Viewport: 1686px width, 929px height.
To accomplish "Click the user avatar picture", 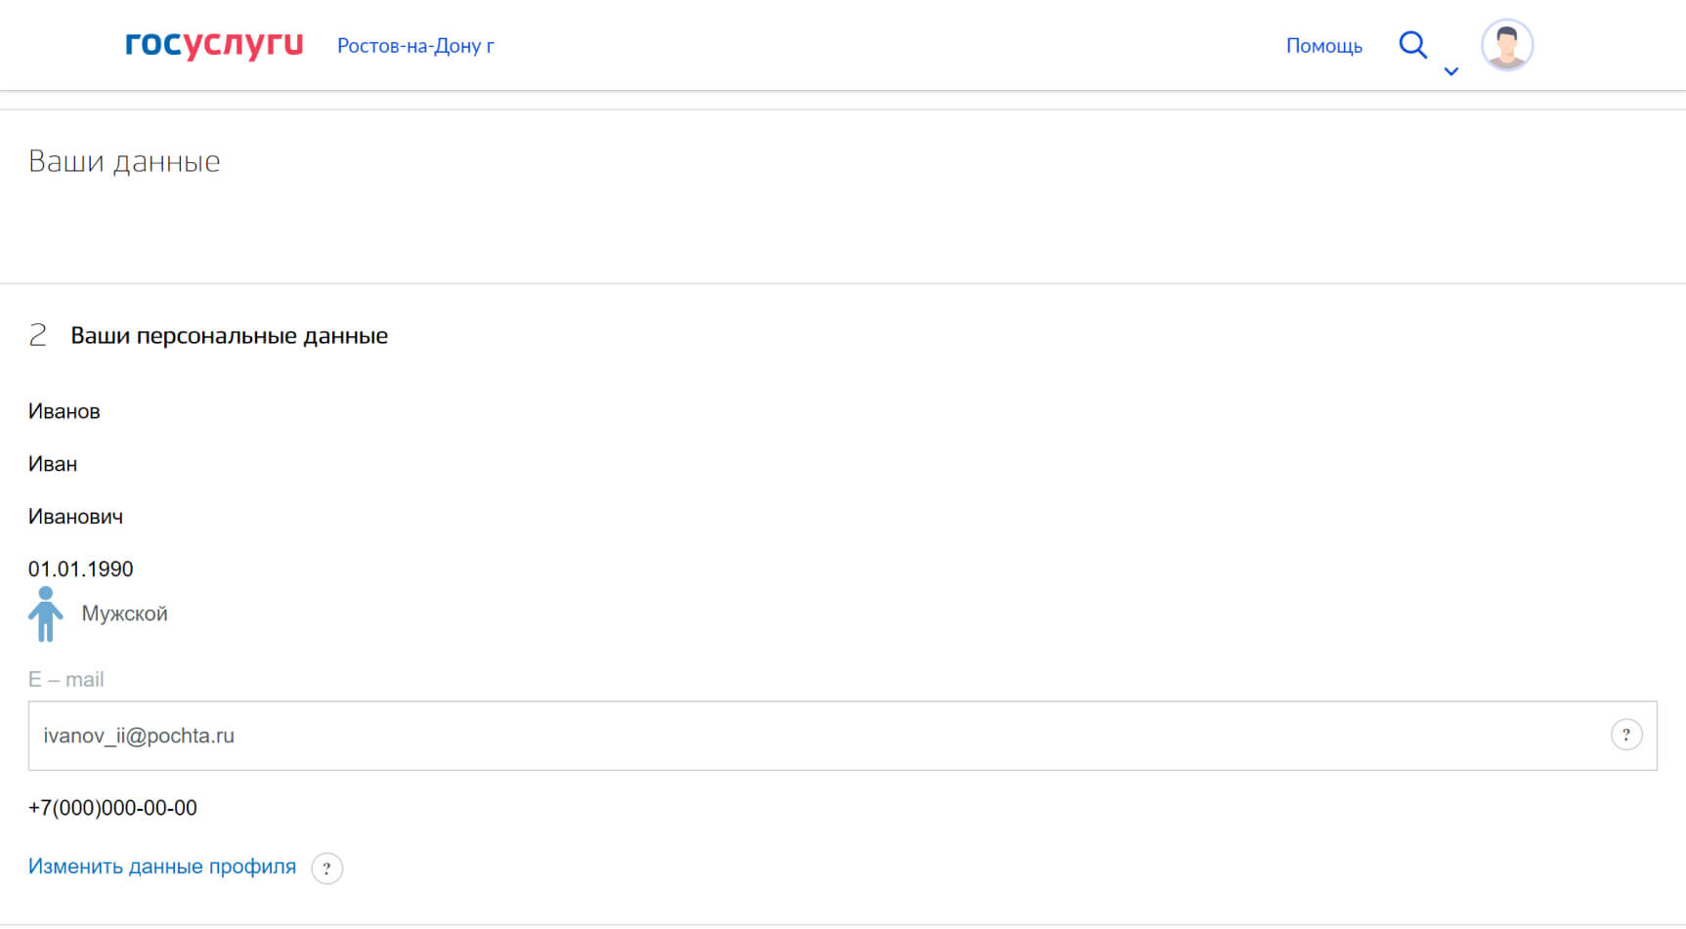I will pos(1506,45).
